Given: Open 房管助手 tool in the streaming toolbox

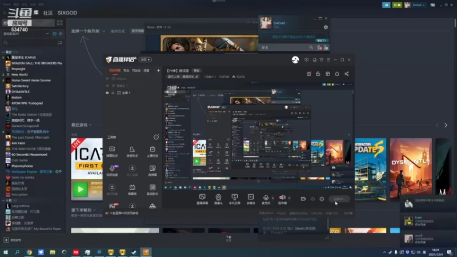Looking at the screenshot, I should click(132, 152).
